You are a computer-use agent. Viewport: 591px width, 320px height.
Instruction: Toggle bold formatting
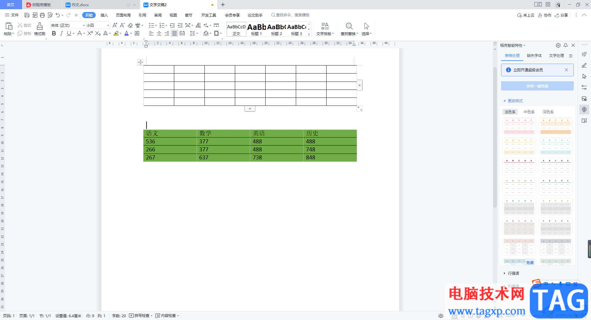click(x=54, y=33)
